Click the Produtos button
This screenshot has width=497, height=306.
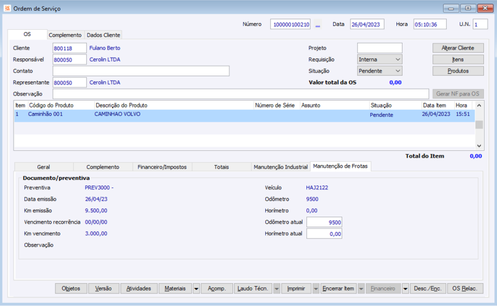(x=457, y=71)
